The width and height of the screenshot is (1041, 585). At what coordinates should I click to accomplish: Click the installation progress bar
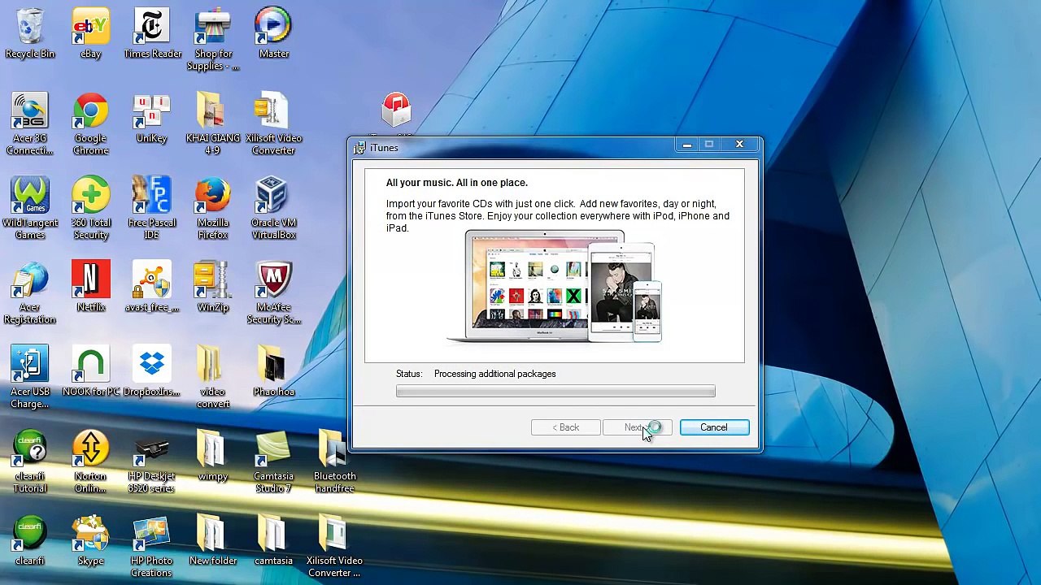pyautogui.click(x=555, y=392)
